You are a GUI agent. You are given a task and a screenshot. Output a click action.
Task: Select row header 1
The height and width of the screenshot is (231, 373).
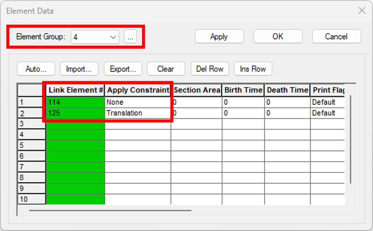coord(32,102)
